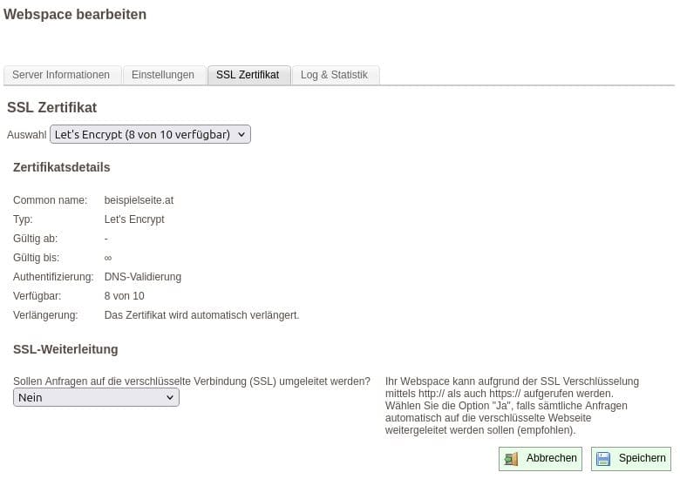Click the SSL redirect help text paragraph
The image size is (680, 479).
click(x=512, y=406)
